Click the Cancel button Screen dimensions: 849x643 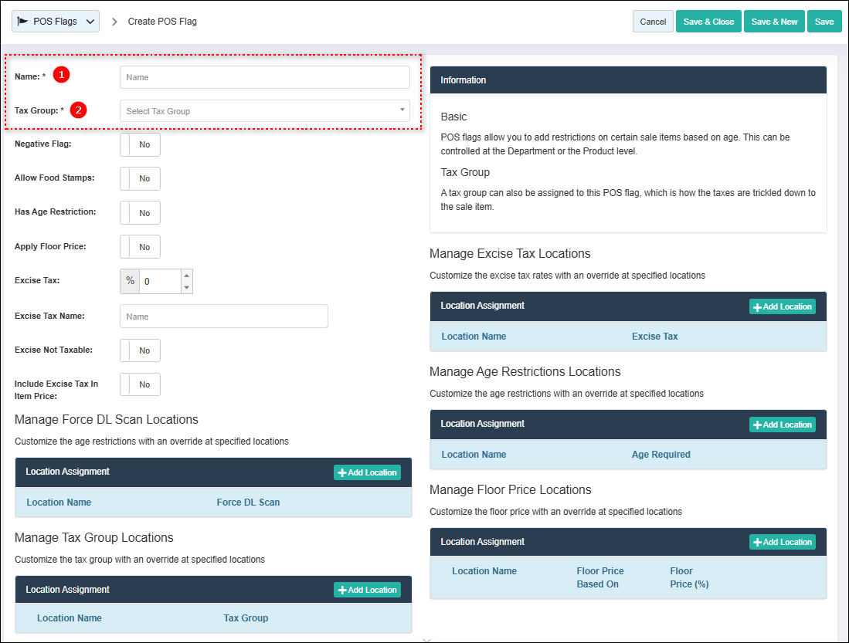(x=653, y=22)
